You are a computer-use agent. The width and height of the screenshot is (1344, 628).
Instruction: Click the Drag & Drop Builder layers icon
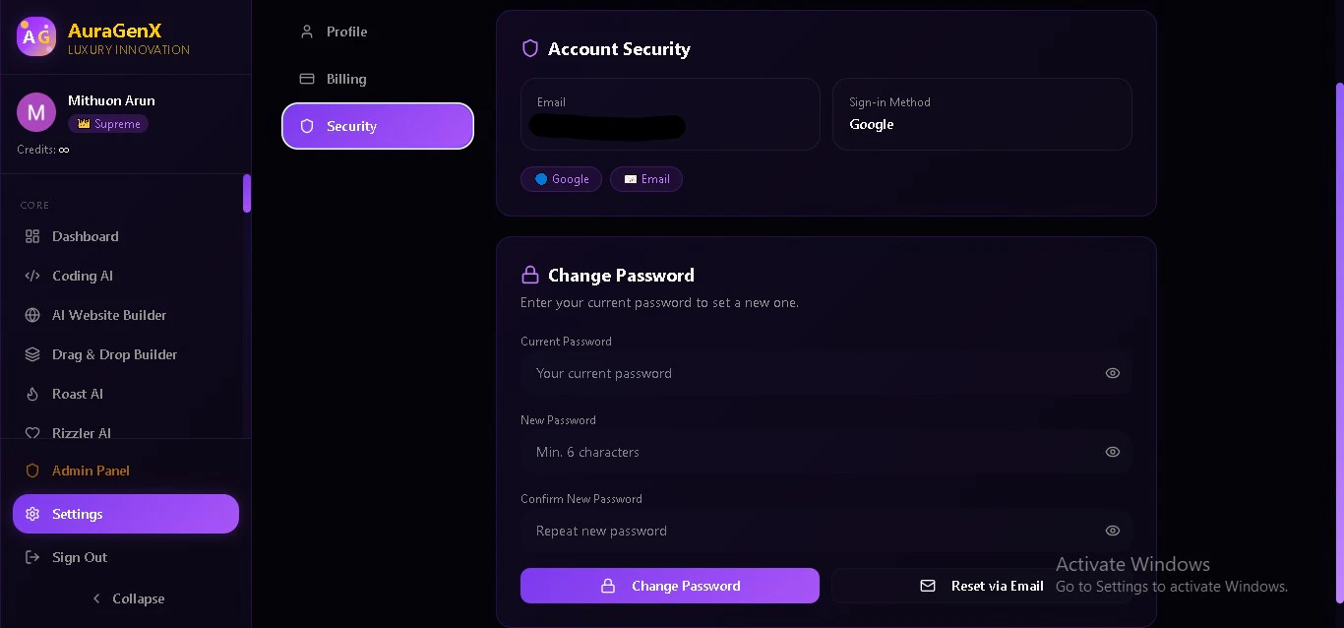tap(32, 354)
